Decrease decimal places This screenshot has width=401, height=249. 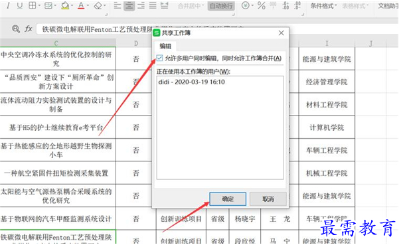[x=297, y=5]
